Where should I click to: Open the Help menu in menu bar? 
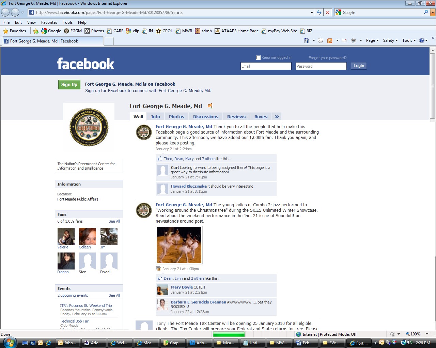click(82, 22)
